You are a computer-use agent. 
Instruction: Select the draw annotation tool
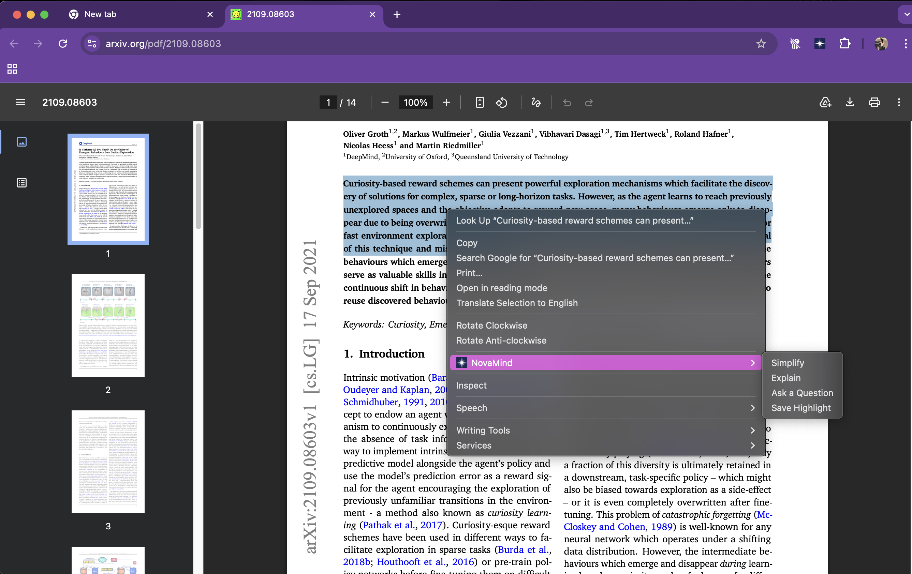536,102
